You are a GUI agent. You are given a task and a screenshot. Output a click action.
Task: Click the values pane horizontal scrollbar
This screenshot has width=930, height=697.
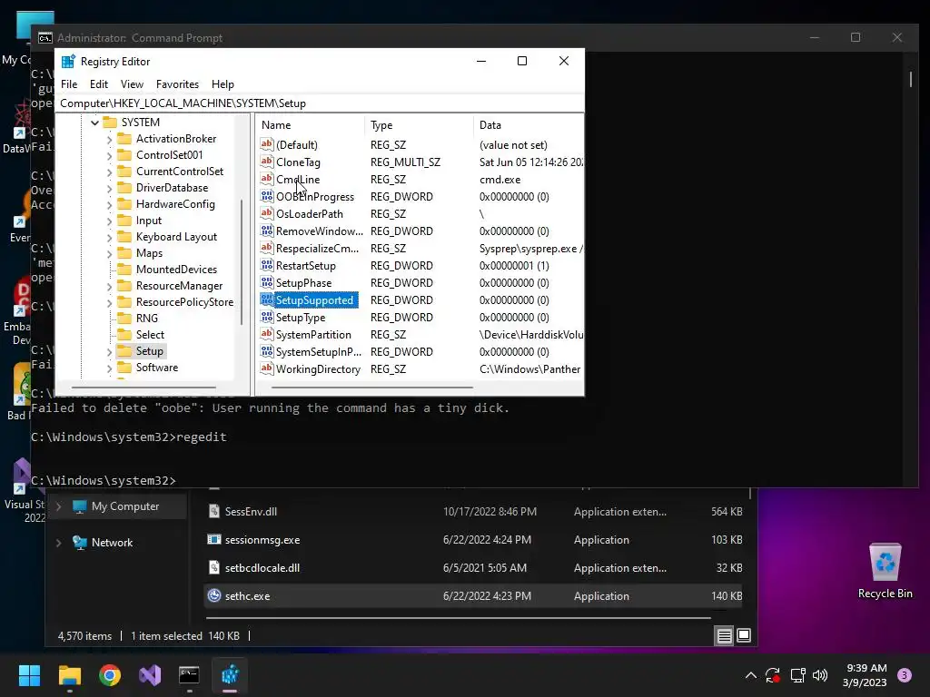click(371, 388)
